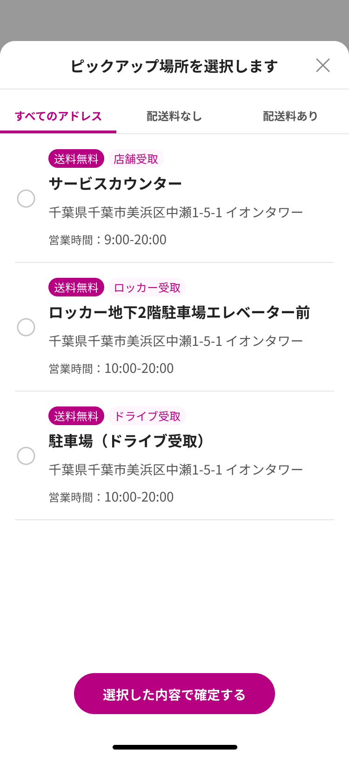
Task: Tap the 送料無料 badge beside ドライブ受取
Action: [76, 416]
